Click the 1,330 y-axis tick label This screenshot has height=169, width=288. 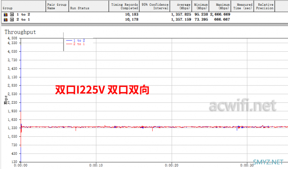click(x=12, y=128)
